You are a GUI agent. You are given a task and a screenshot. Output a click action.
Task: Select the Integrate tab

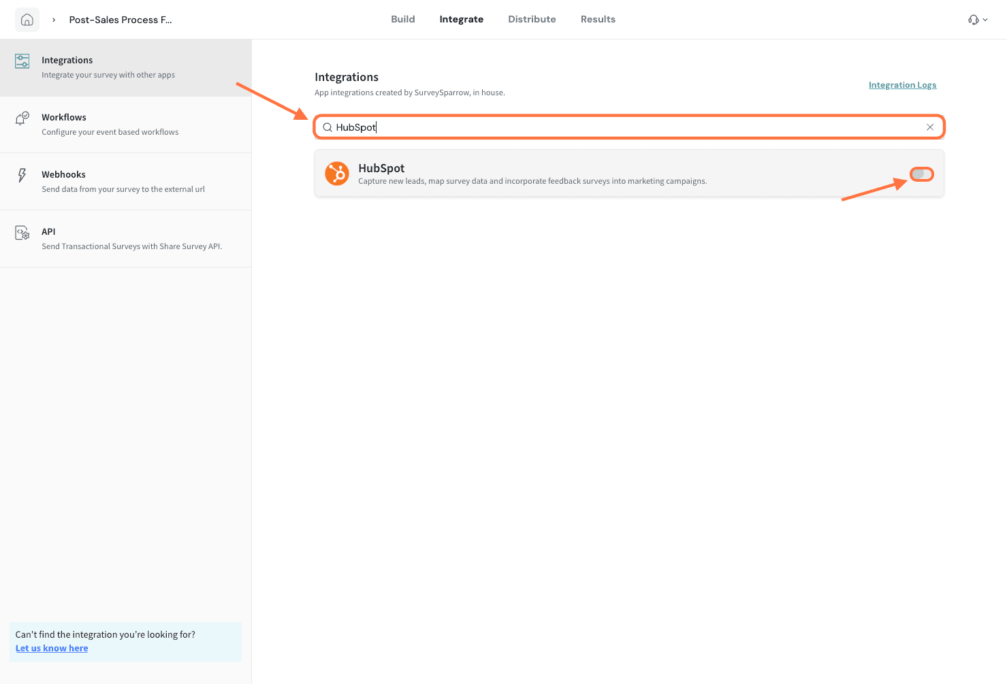[x=461, y=19]
